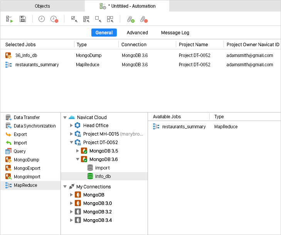Delete task schedule clock icon

click(x=54, y=19)
